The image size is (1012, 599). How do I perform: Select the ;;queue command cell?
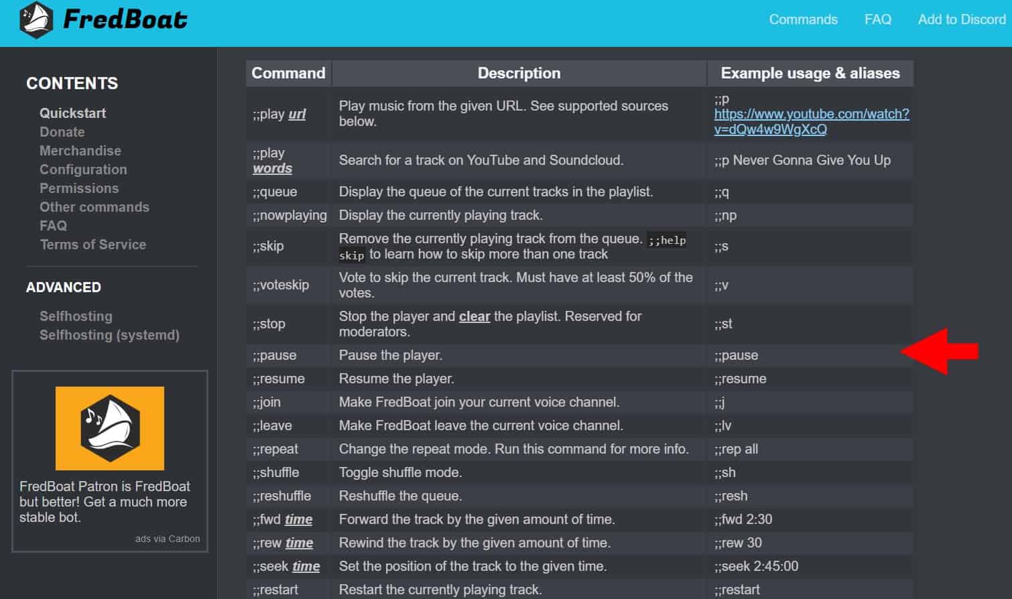(x=289, y=192)
